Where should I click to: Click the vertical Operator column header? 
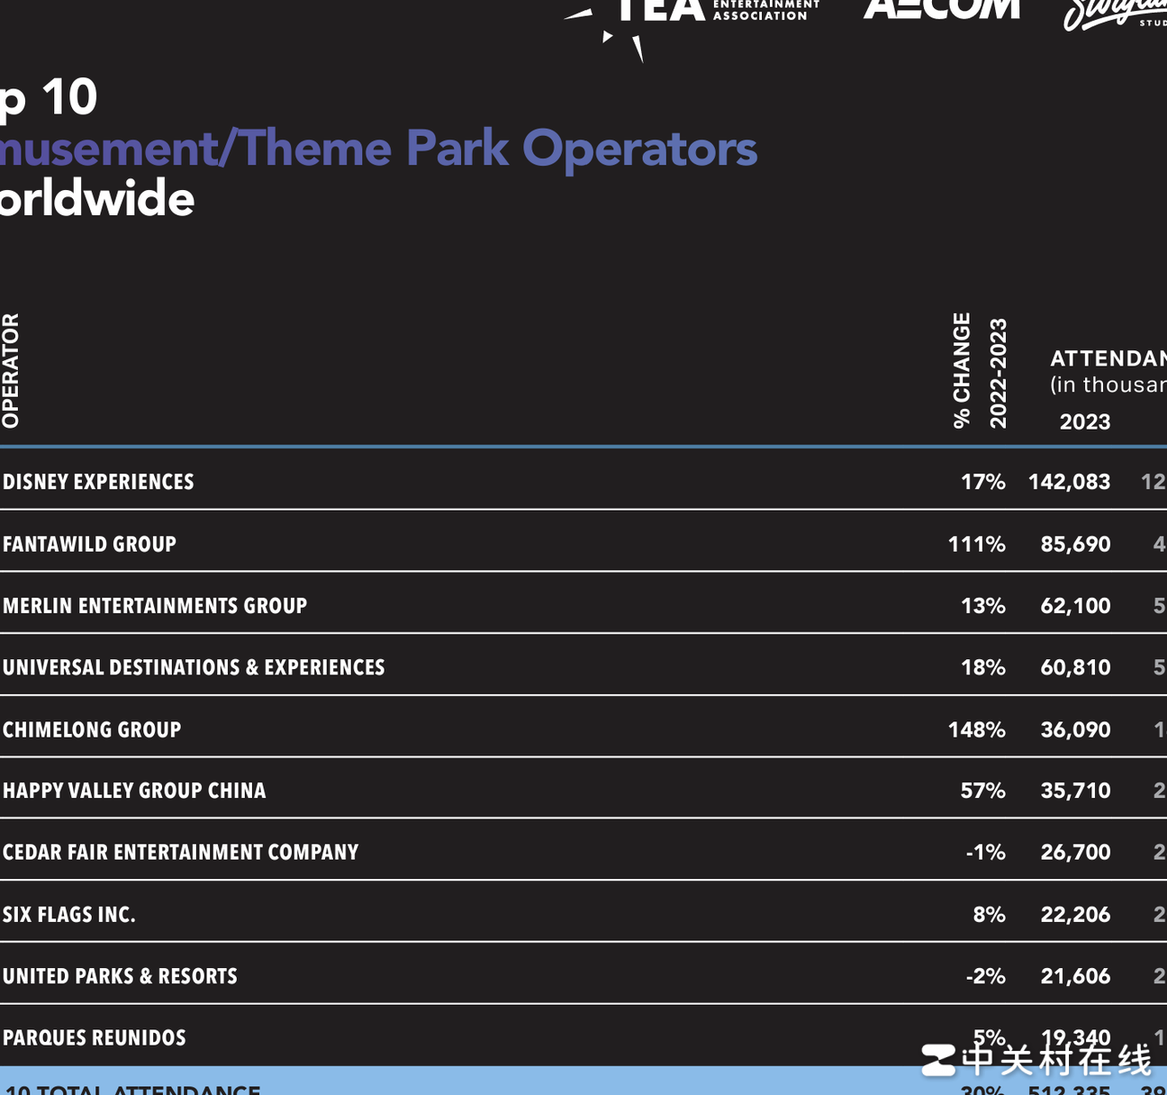[10, 370]
